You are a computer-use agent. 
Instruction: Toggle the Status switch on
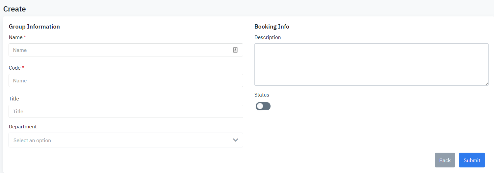click(x=263, y=106)
